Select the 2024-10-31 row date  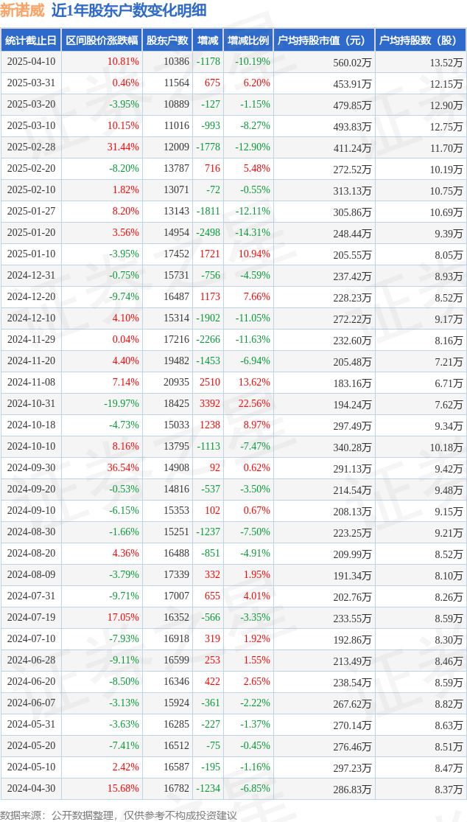[x=31, y=404]
